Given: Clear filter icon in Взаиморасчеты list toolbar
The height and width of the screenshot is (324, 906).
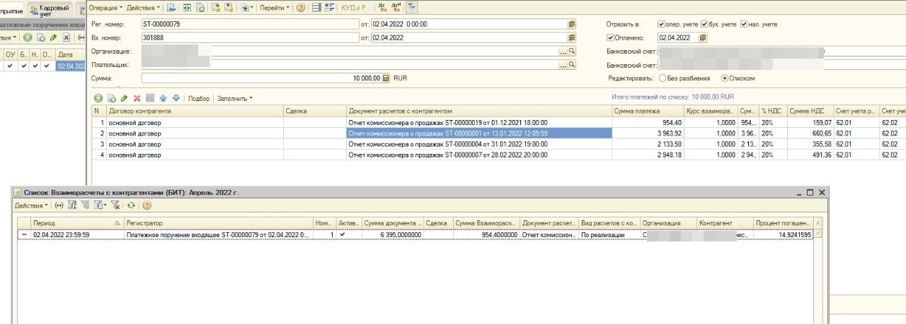Looking at the screenshot, I should pos(115,205).
